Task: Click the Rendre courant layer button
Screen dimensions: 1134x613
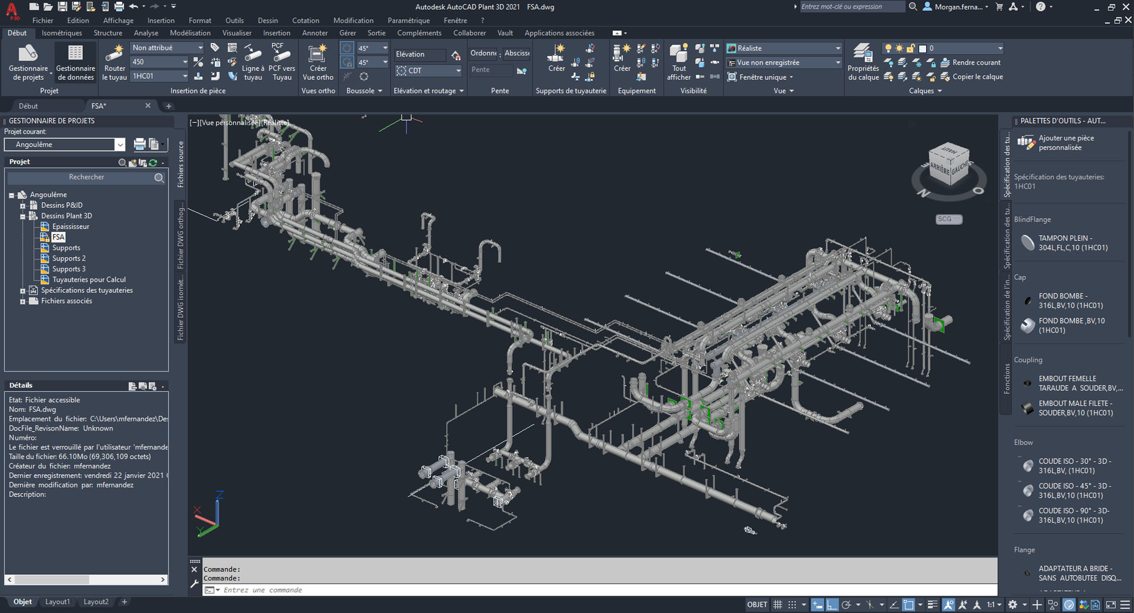Action: (x=971, y=62)
